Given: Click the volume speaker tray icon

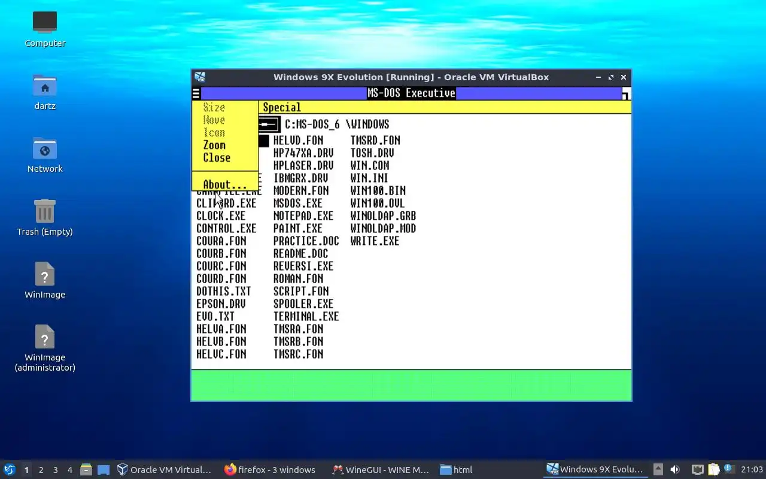Looking at the screenshot, I should (675, 469).
